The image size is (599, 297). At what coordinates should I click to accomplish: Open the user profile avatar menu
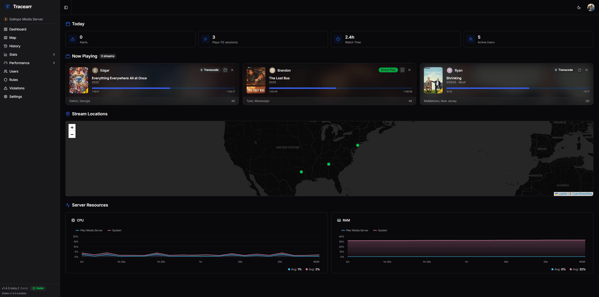(x=591, y=7)
